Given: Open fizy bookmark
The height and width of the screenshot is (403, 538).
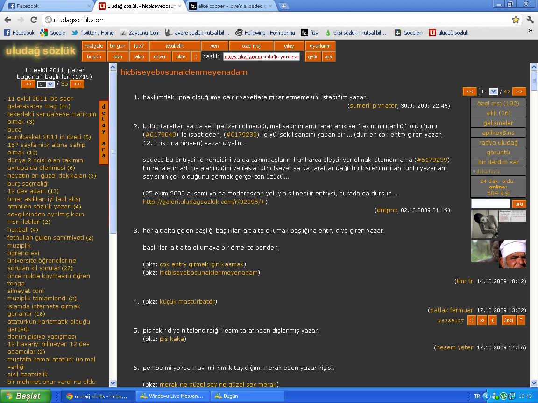Looking at the screenshot, I should click(x=310, y=33).
